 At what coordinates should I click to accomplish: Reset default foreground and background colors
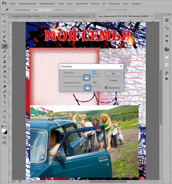(3, 126)
